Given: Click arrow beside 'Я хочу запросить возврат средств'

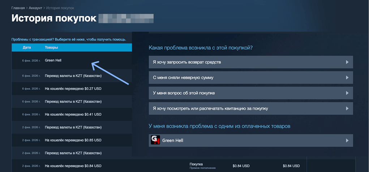Looking at the screenshot, I should coord(347,62).
